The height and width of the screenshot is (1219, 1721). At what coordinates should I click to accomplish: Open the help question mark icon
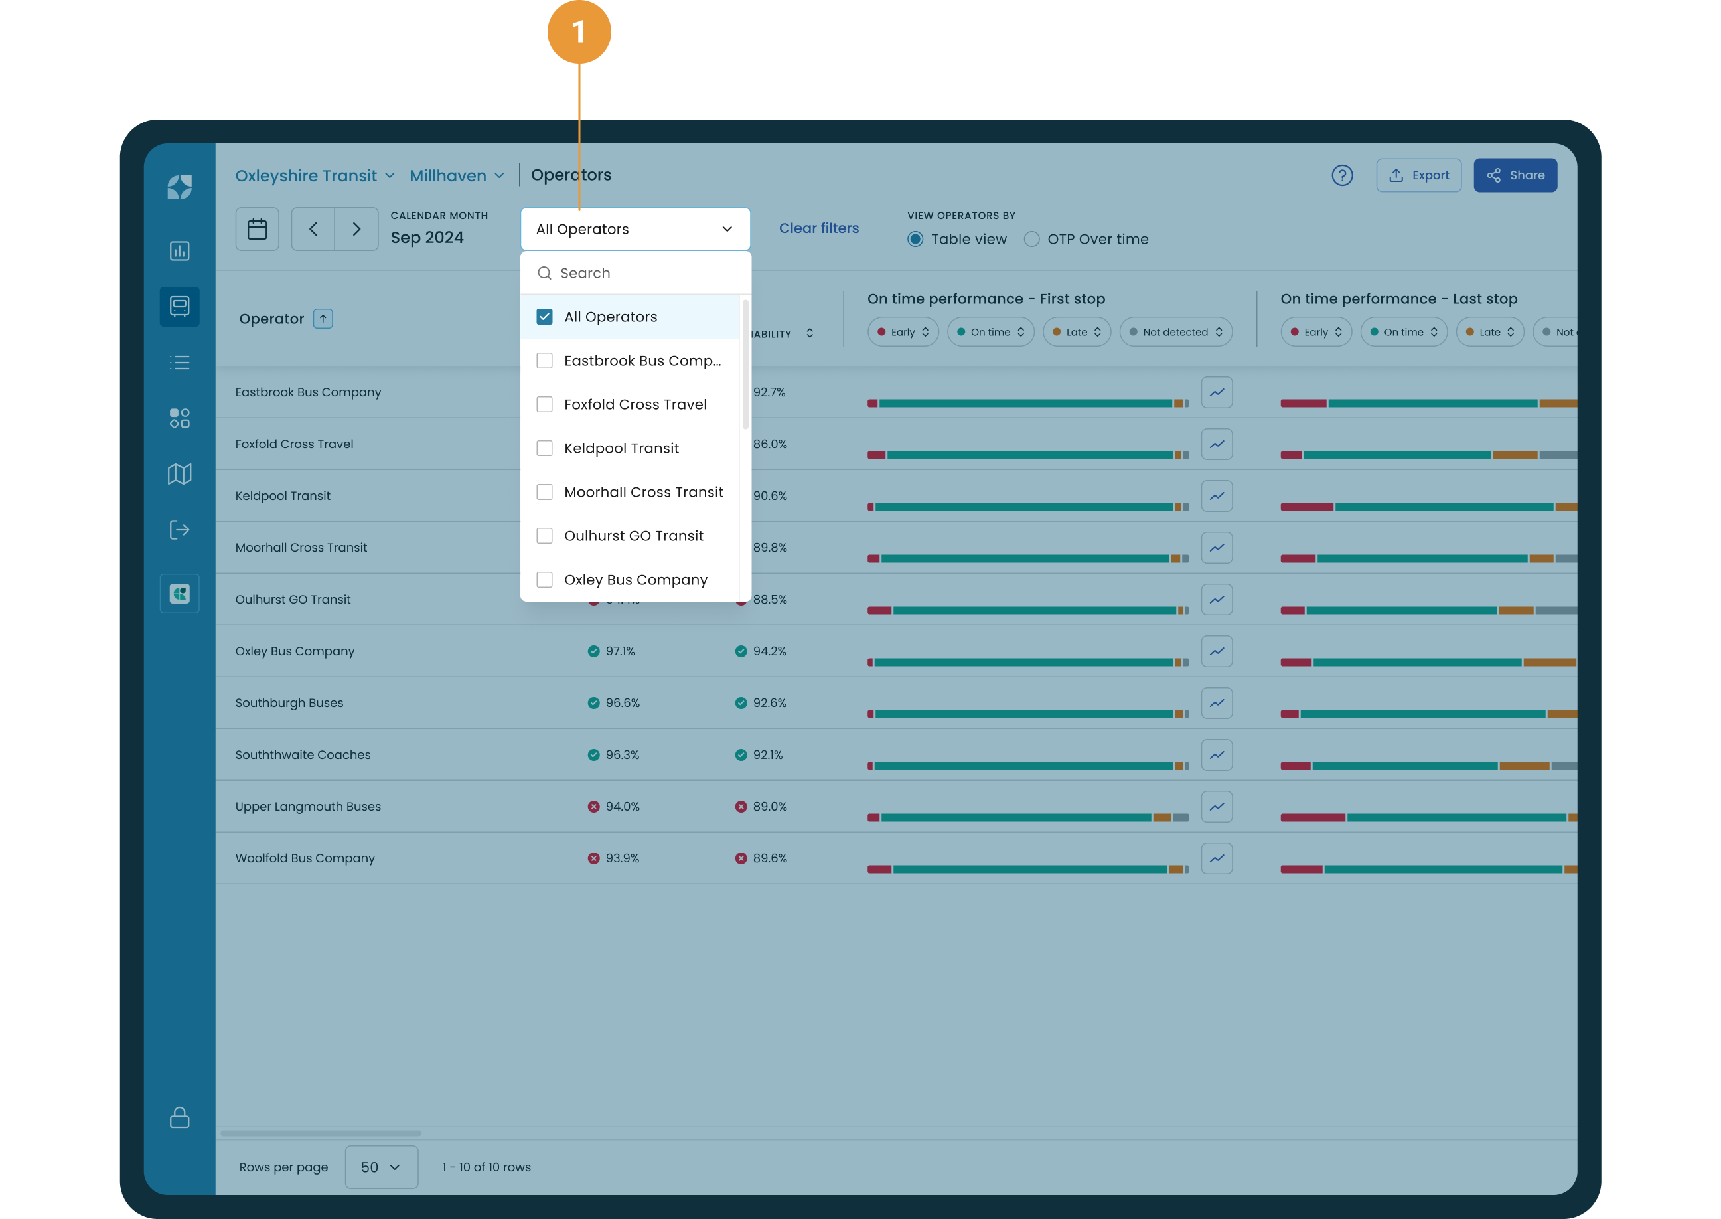pyautogui.click(x=1341, y=175)
